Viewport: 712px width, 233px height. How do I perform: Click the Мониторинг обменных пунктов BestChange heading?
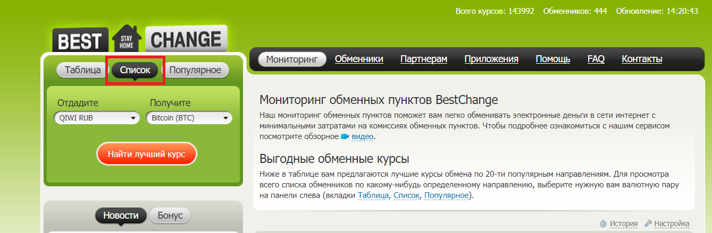click(379, 100)
